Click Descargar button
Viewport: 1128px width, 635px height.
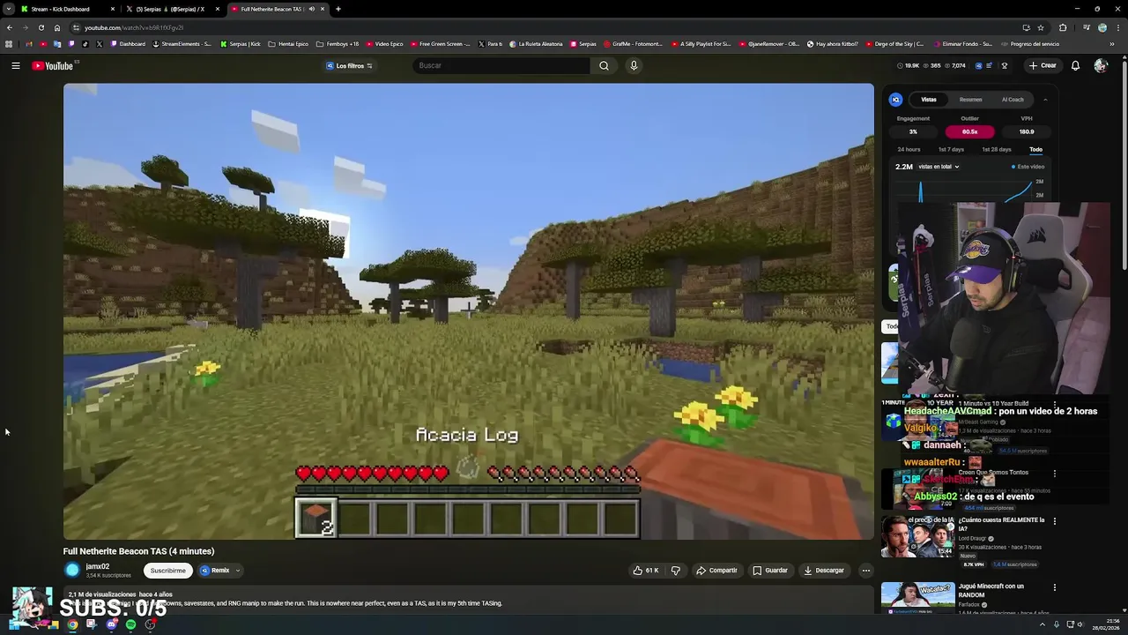point(824,571)
